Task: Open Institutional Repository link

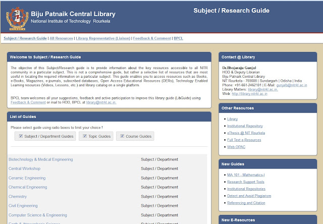Action: 245,126
